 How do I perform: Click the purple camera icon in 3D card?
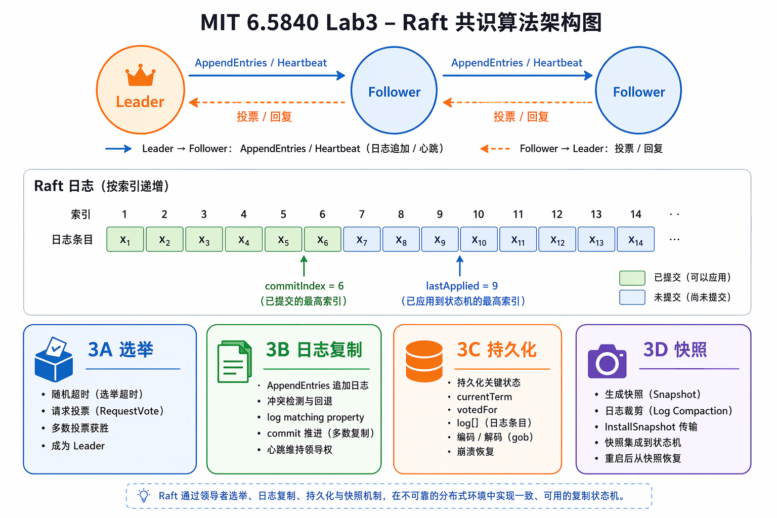pyautogui.click(x=607, y=361)
